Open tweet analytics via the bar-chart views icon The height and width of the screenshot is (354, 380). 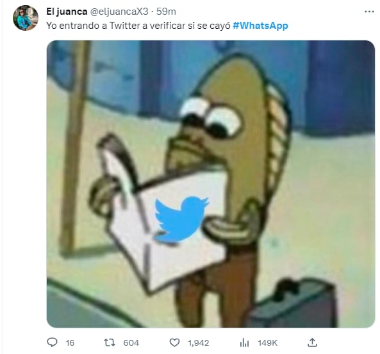click(x=244, y=342)
